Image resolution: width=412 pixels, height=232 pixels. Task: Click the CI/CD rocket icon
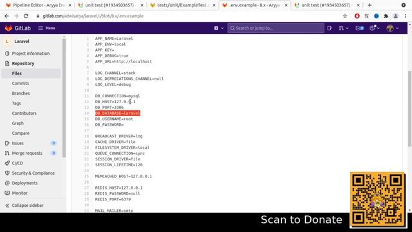click(x=7, y=163)
